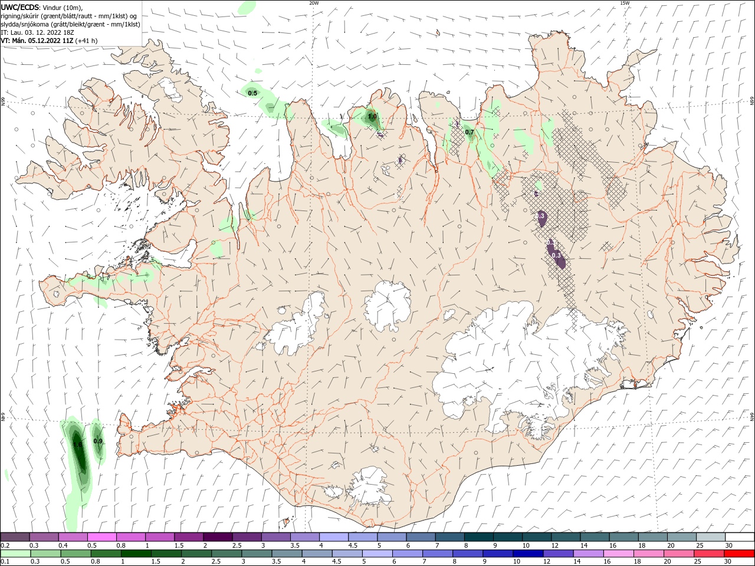Pick the snow scale swatch starting at 3
Viewport: 755px width, 566px height.
(275, 537)
